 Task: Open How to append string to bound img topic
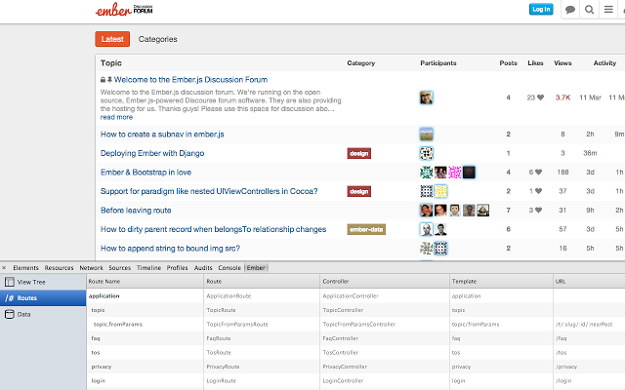170,249
